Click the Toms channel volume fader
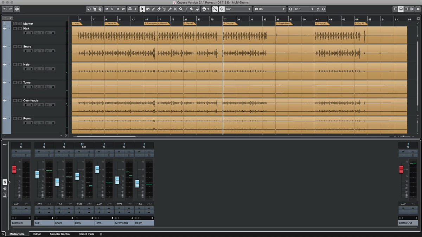Image resolution: width=422 pixels, height=237 pixels. 97,169
